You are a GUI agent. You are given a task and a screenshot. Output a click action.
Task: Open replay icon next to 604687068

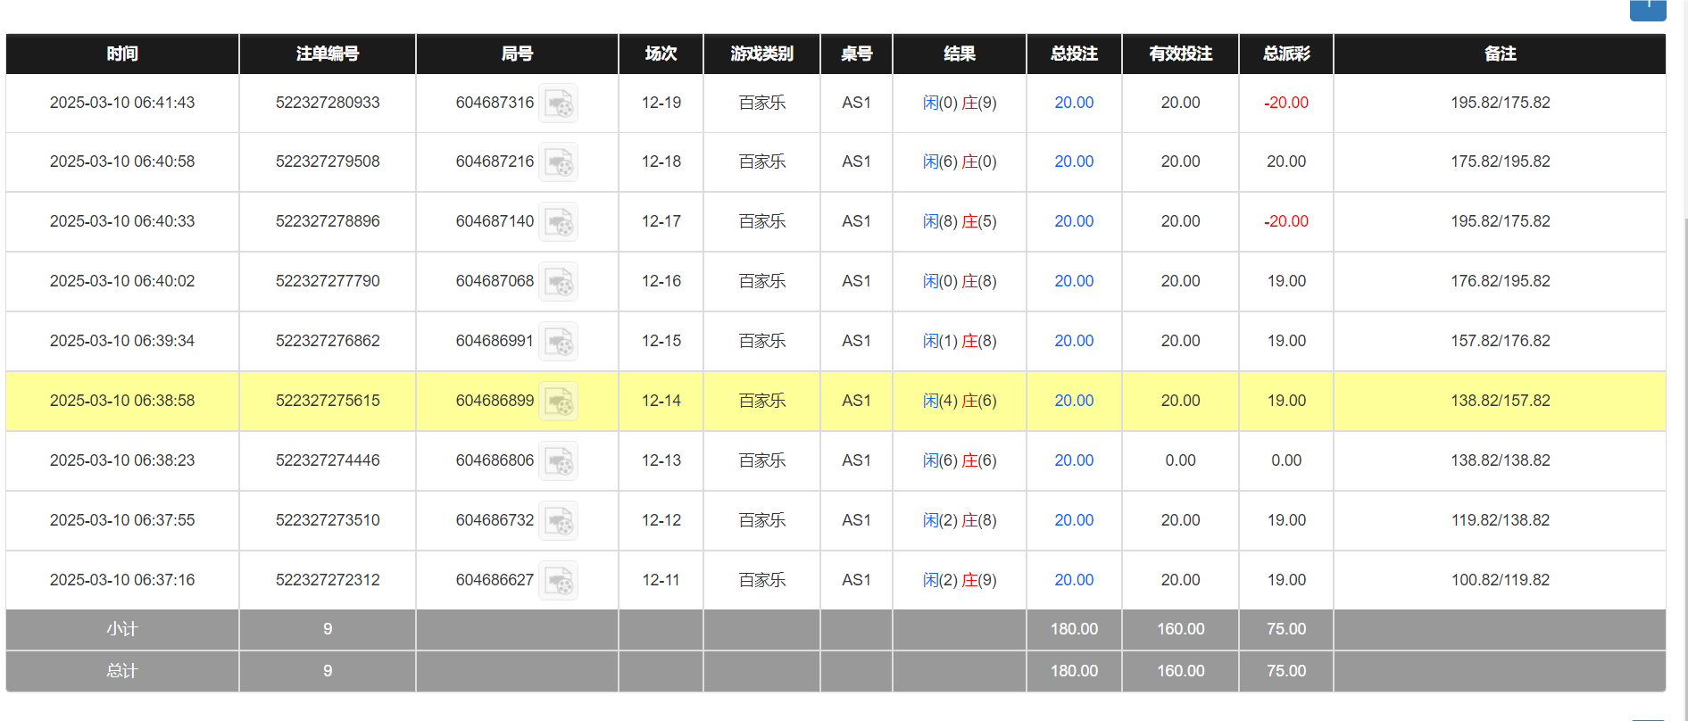click(x=559, y=282)
